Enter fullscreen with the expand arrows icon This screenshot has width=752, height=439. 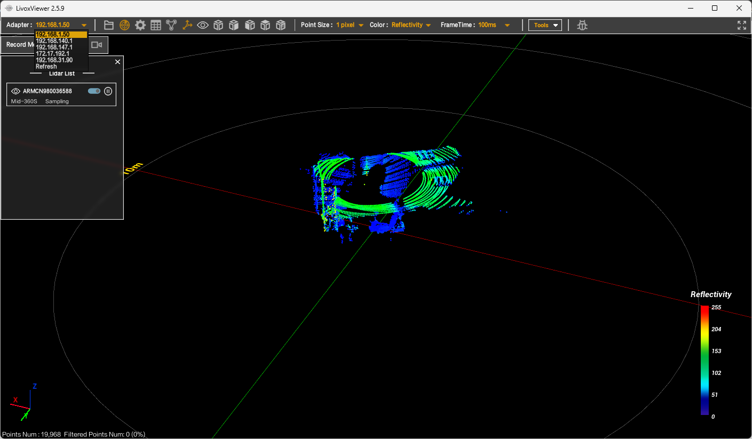point(742,25)
